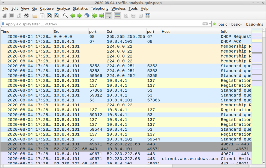Image resolution: width=266 pixels, height=168 pixels.
Task: Reload this capture file
Action: (56, 16)
